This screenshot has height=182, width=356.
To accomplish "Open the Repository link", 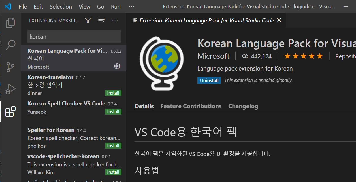I will (x=346, y=56).
